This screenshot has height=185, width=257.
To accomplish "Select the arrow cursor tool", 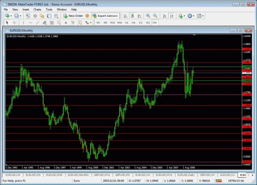I will (7, 23).
